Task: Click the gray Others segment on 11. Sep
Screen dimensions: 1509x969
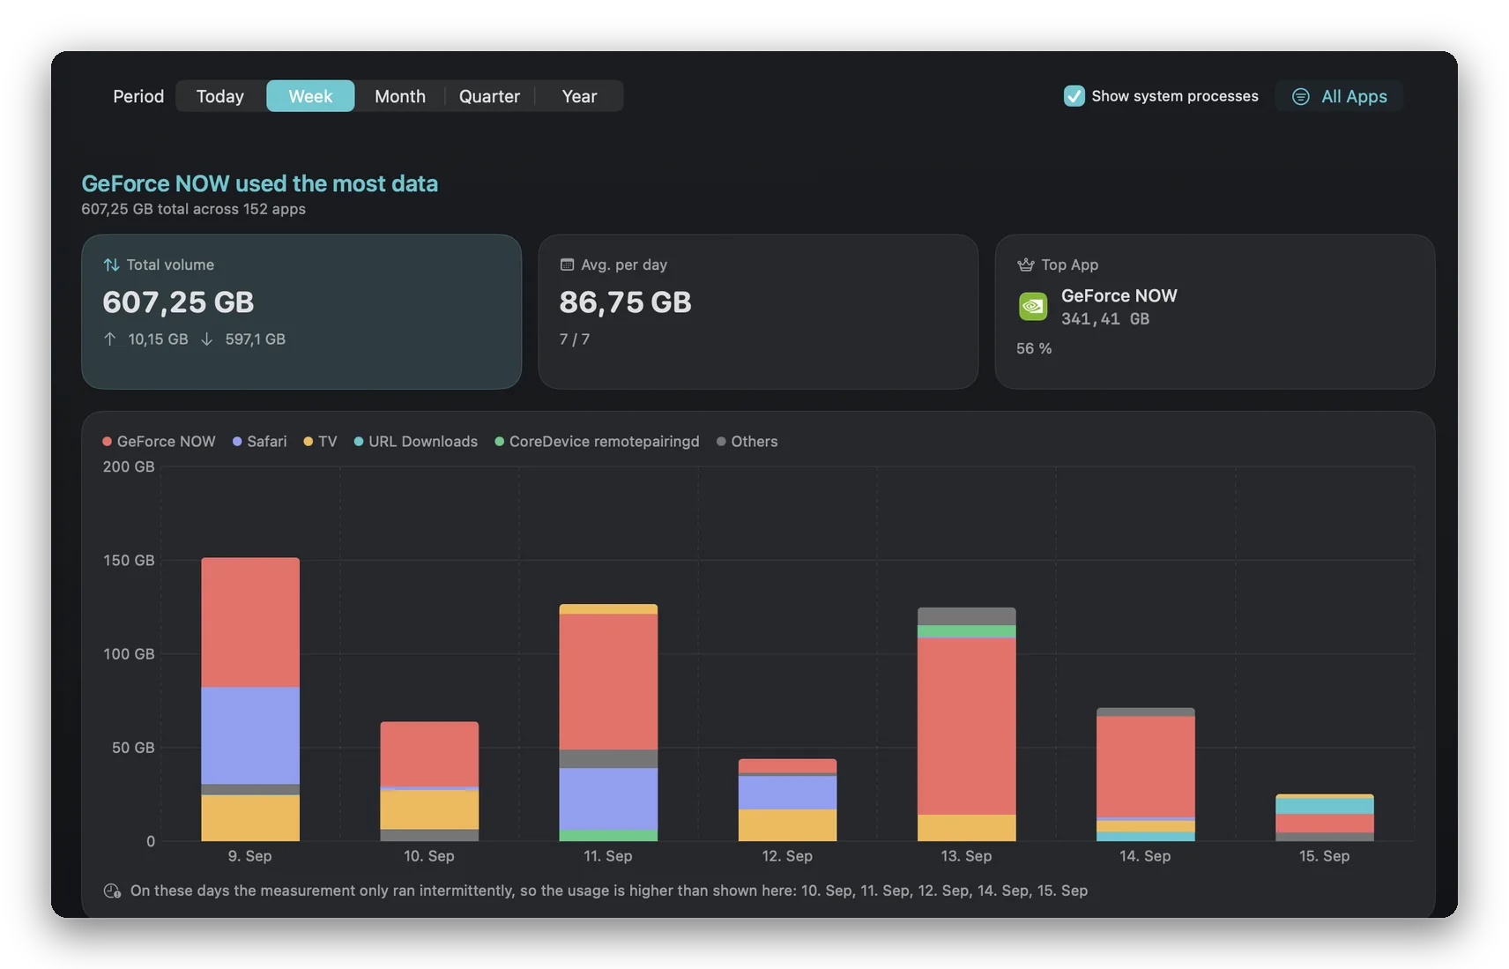Action: [x=608, y=759]
